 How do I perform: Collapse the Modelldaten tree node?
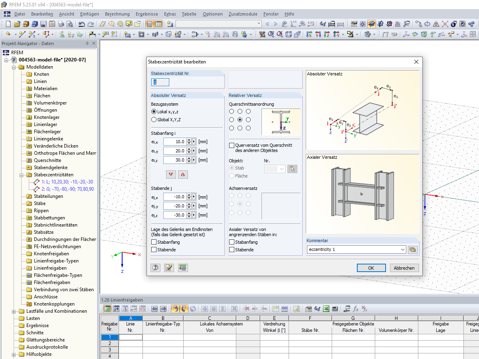tap(14, 67)
